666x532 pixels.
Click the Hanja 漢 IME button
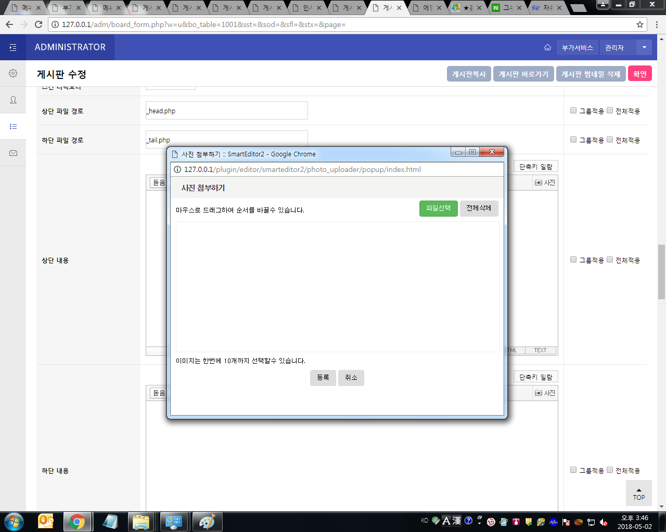click(457, 521)
